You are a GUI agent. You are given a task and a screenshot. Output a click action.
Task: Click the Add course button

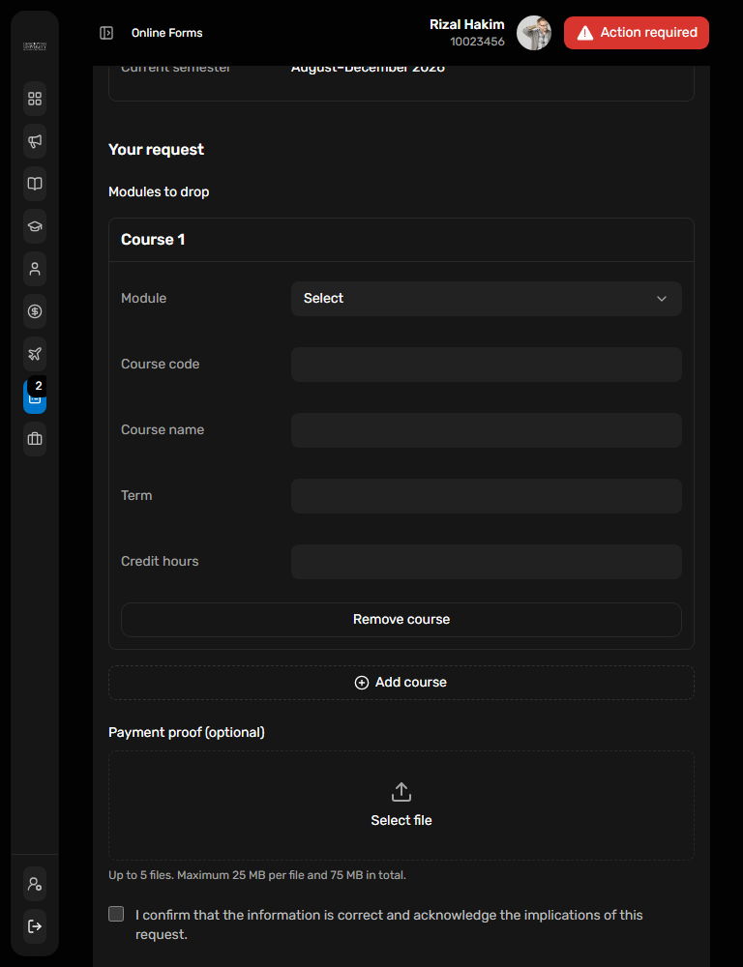[401, 683]
